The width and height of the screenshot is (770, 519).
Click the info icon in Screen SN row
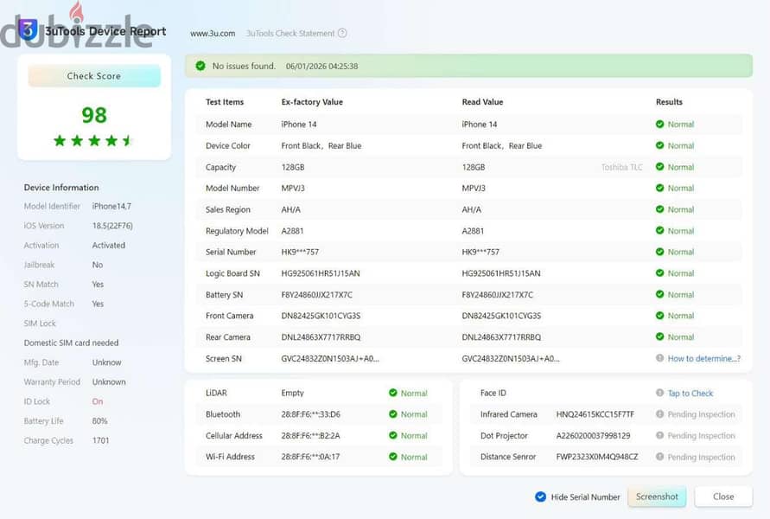tap(659, 358)
